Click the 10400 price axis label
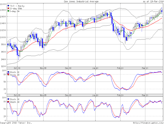 (3, 23)
